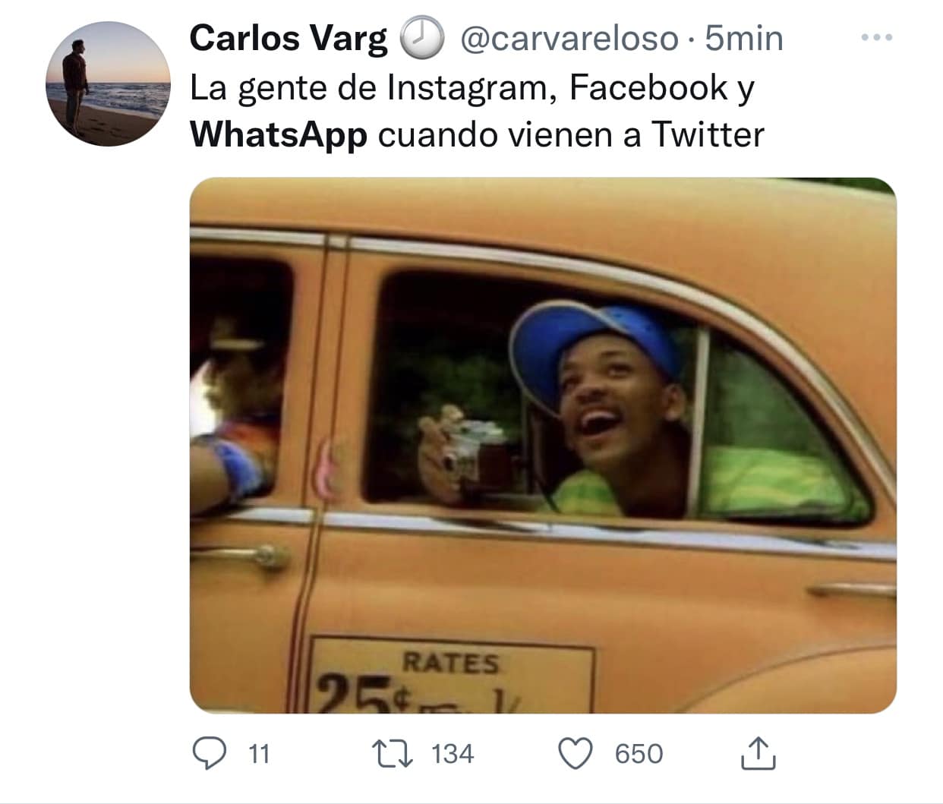The width and height of the screenshot is (943, 804).
Task: Click the clock emoji beside Carlos Varg
Action: 421,38
